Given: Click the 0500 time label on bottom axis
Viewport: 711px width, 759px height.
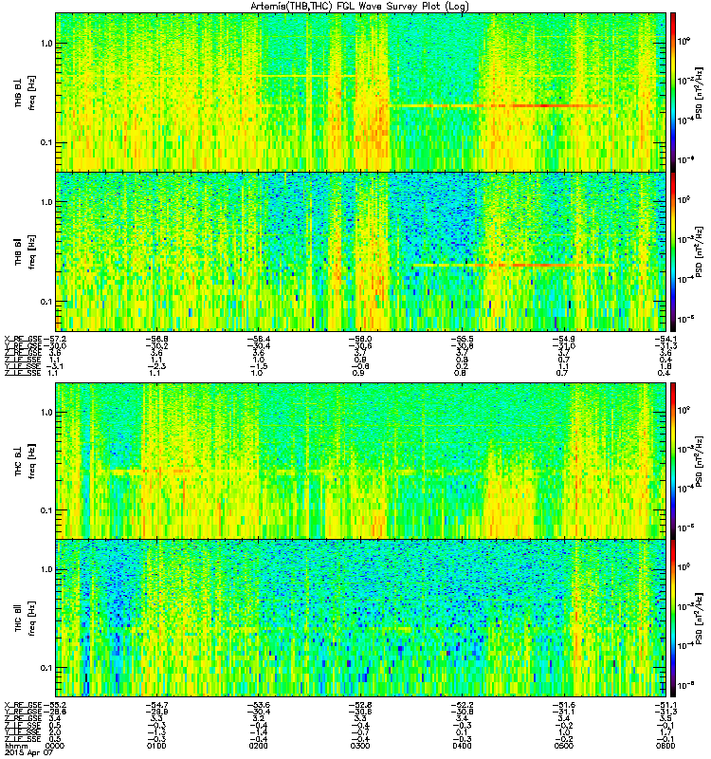Looking at the screenshot, I should (x=563, y=746).
